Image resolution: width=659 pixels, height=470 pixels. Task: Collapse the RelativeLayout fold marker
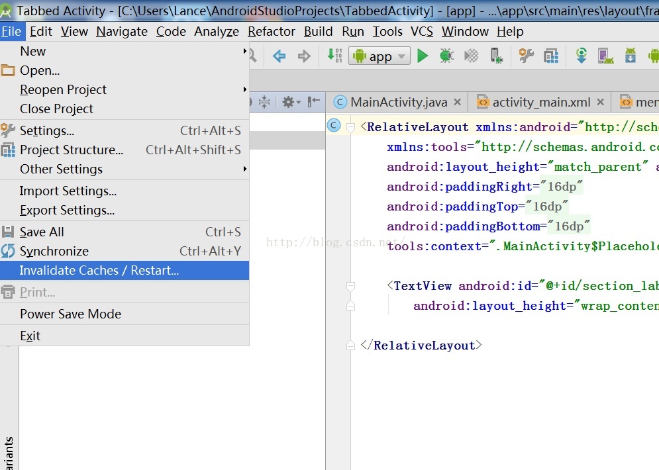pyautogui.click(x=350, y=127)
